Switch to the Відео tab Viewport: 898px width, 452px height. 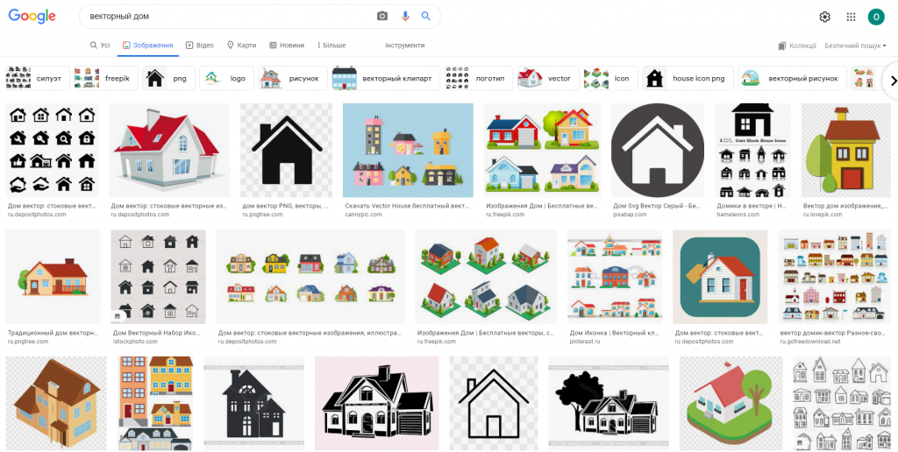coord(199,46)
